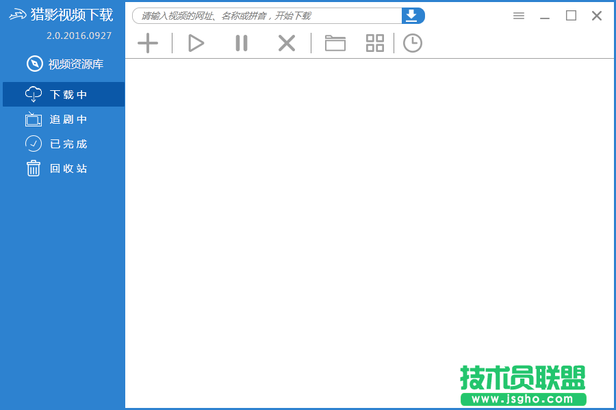This screenshot has height=410, width=616.
Task: Delete selected task via the X icon
Action: coord(286,43)
